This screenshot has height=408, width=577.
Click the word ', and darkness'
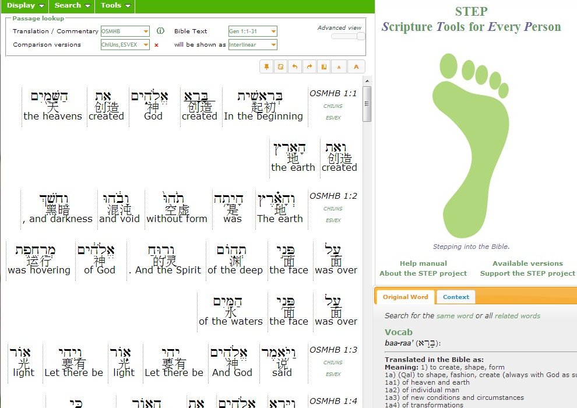57,219
